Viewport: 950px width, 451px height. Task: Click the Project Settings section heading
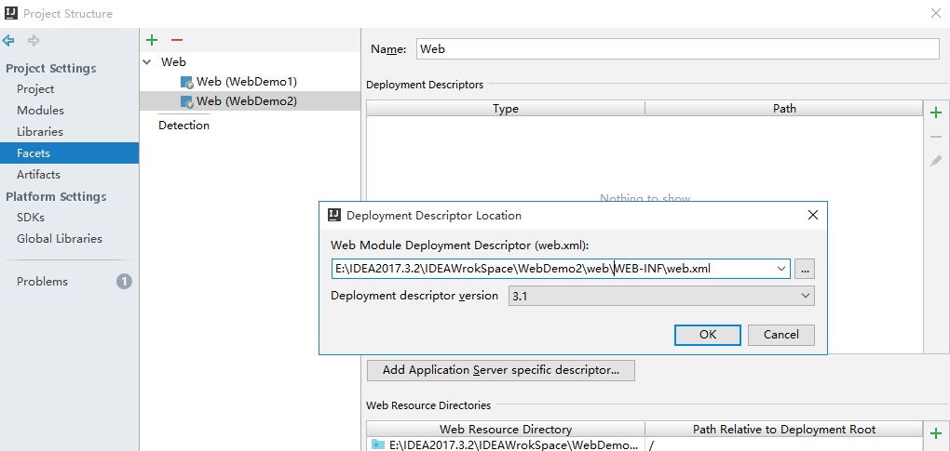point(51,68)
